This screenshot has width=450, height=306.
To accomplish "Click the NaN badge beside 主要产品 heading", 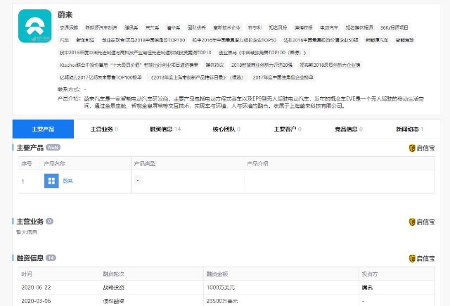I will pos(53,148).
